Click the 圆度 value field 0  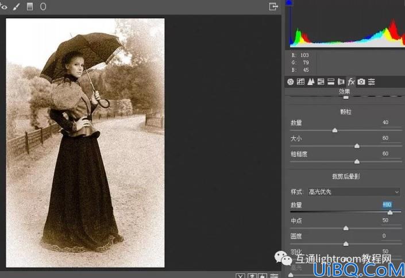[x=391, y=235]
